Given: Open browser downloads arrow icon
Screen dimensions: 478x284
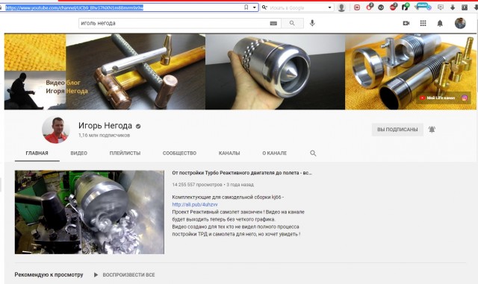Looking at the screenshot, I should [x=453, y=7].
